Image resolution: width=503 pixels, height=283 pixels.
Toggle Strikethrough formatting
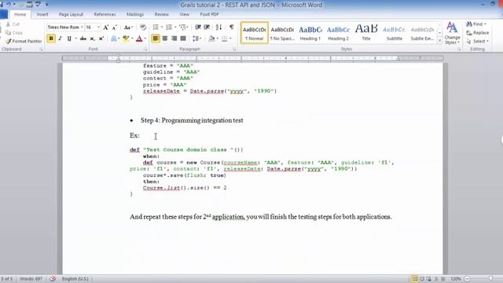(83, 39)
